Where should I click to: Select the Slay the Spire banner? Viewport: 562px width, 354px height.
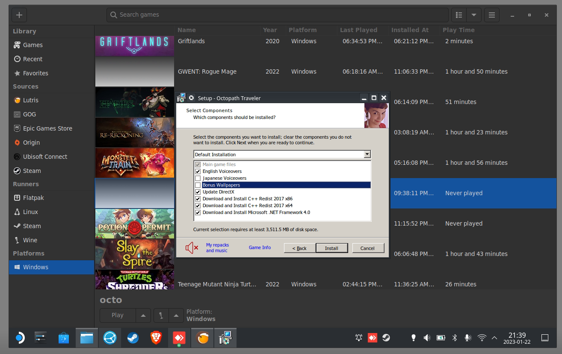(135, 254)
